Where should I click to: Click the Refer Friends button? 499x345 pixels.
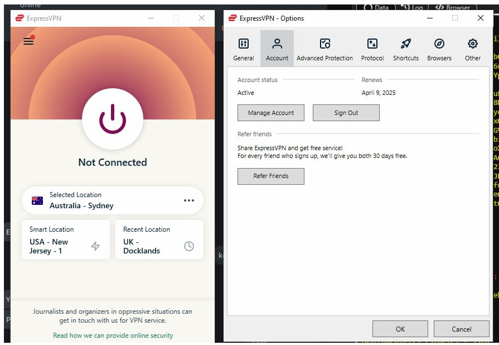tap(271, 176)
